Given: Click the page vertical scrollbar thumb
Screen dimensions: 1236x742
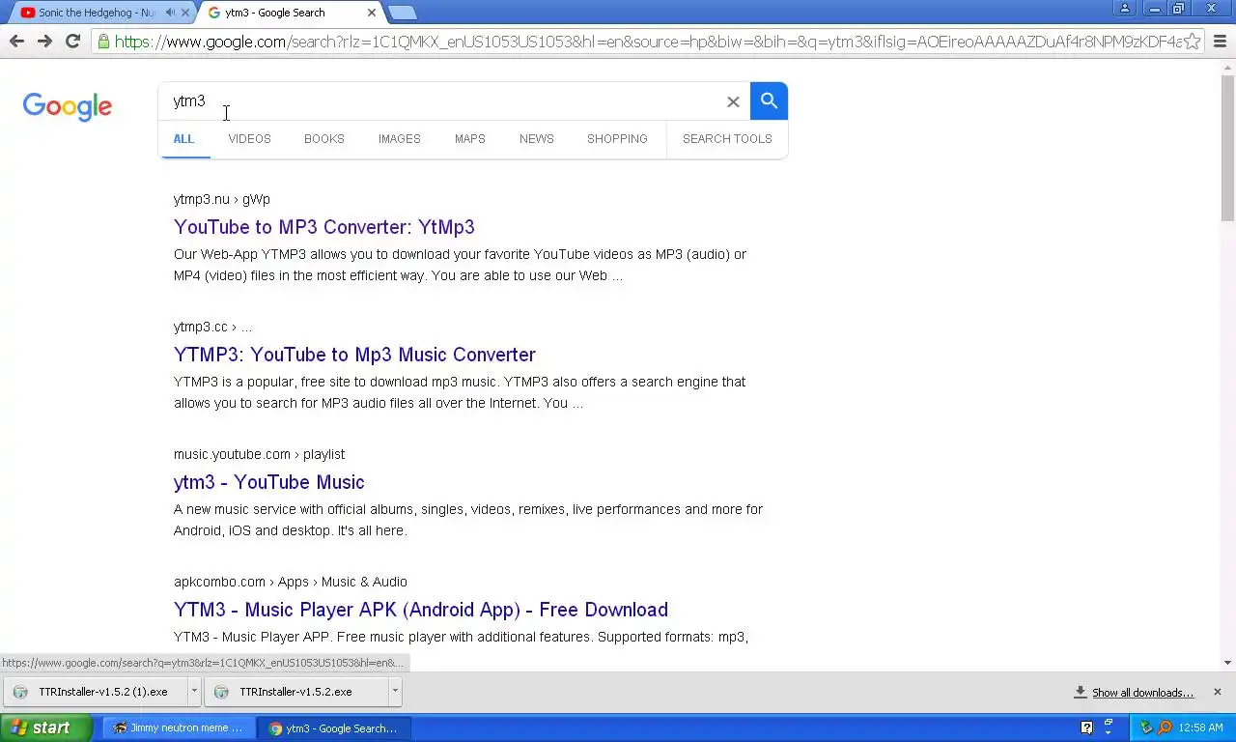Looking at the screenshot, I should (1227, 148).
